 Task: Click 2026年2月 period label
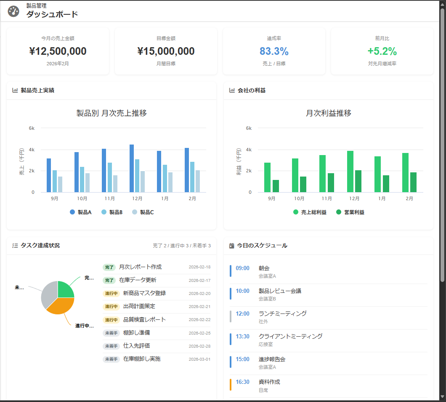click(58, 64)
